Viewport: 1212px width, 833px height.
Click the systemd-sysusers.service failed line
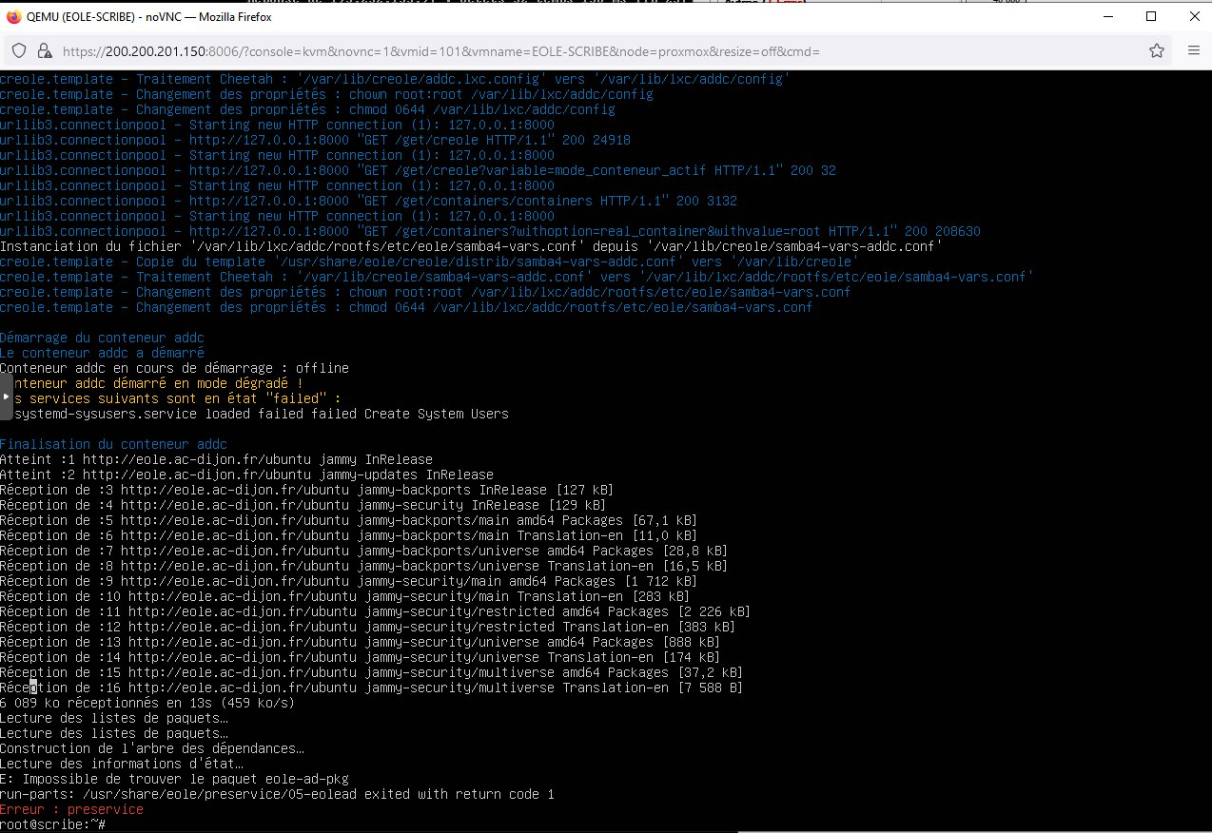[x=257, y=414]
